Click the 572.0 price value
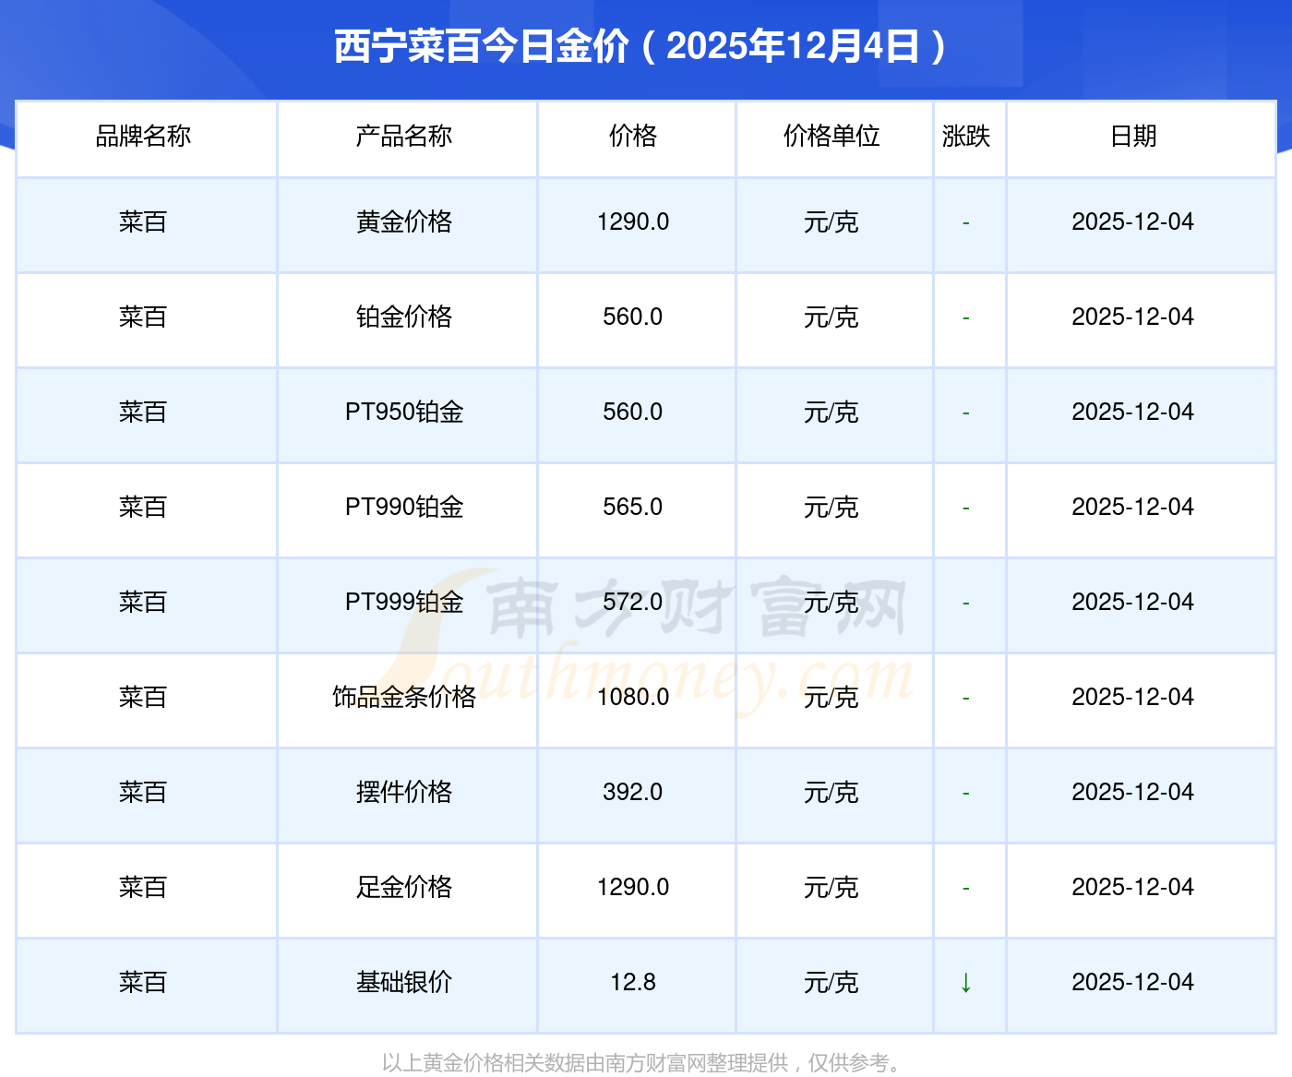This screenshot has width=1292, height=1077. [x=633, y=603]
